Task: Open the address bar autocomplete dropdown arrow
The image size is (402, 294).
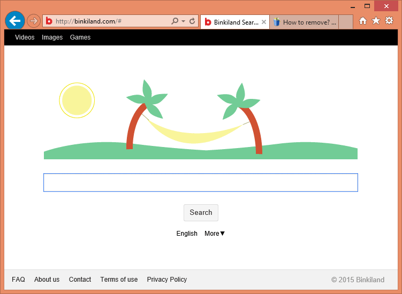Action: click(x=183, y=21)
